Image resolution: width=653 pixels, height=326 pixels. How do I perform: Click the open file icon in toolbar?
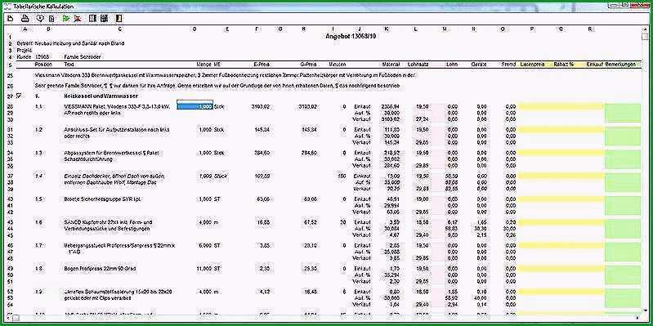point(11,18)
